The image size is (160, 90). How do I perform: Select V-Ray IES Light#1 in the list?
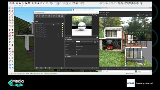42,30
